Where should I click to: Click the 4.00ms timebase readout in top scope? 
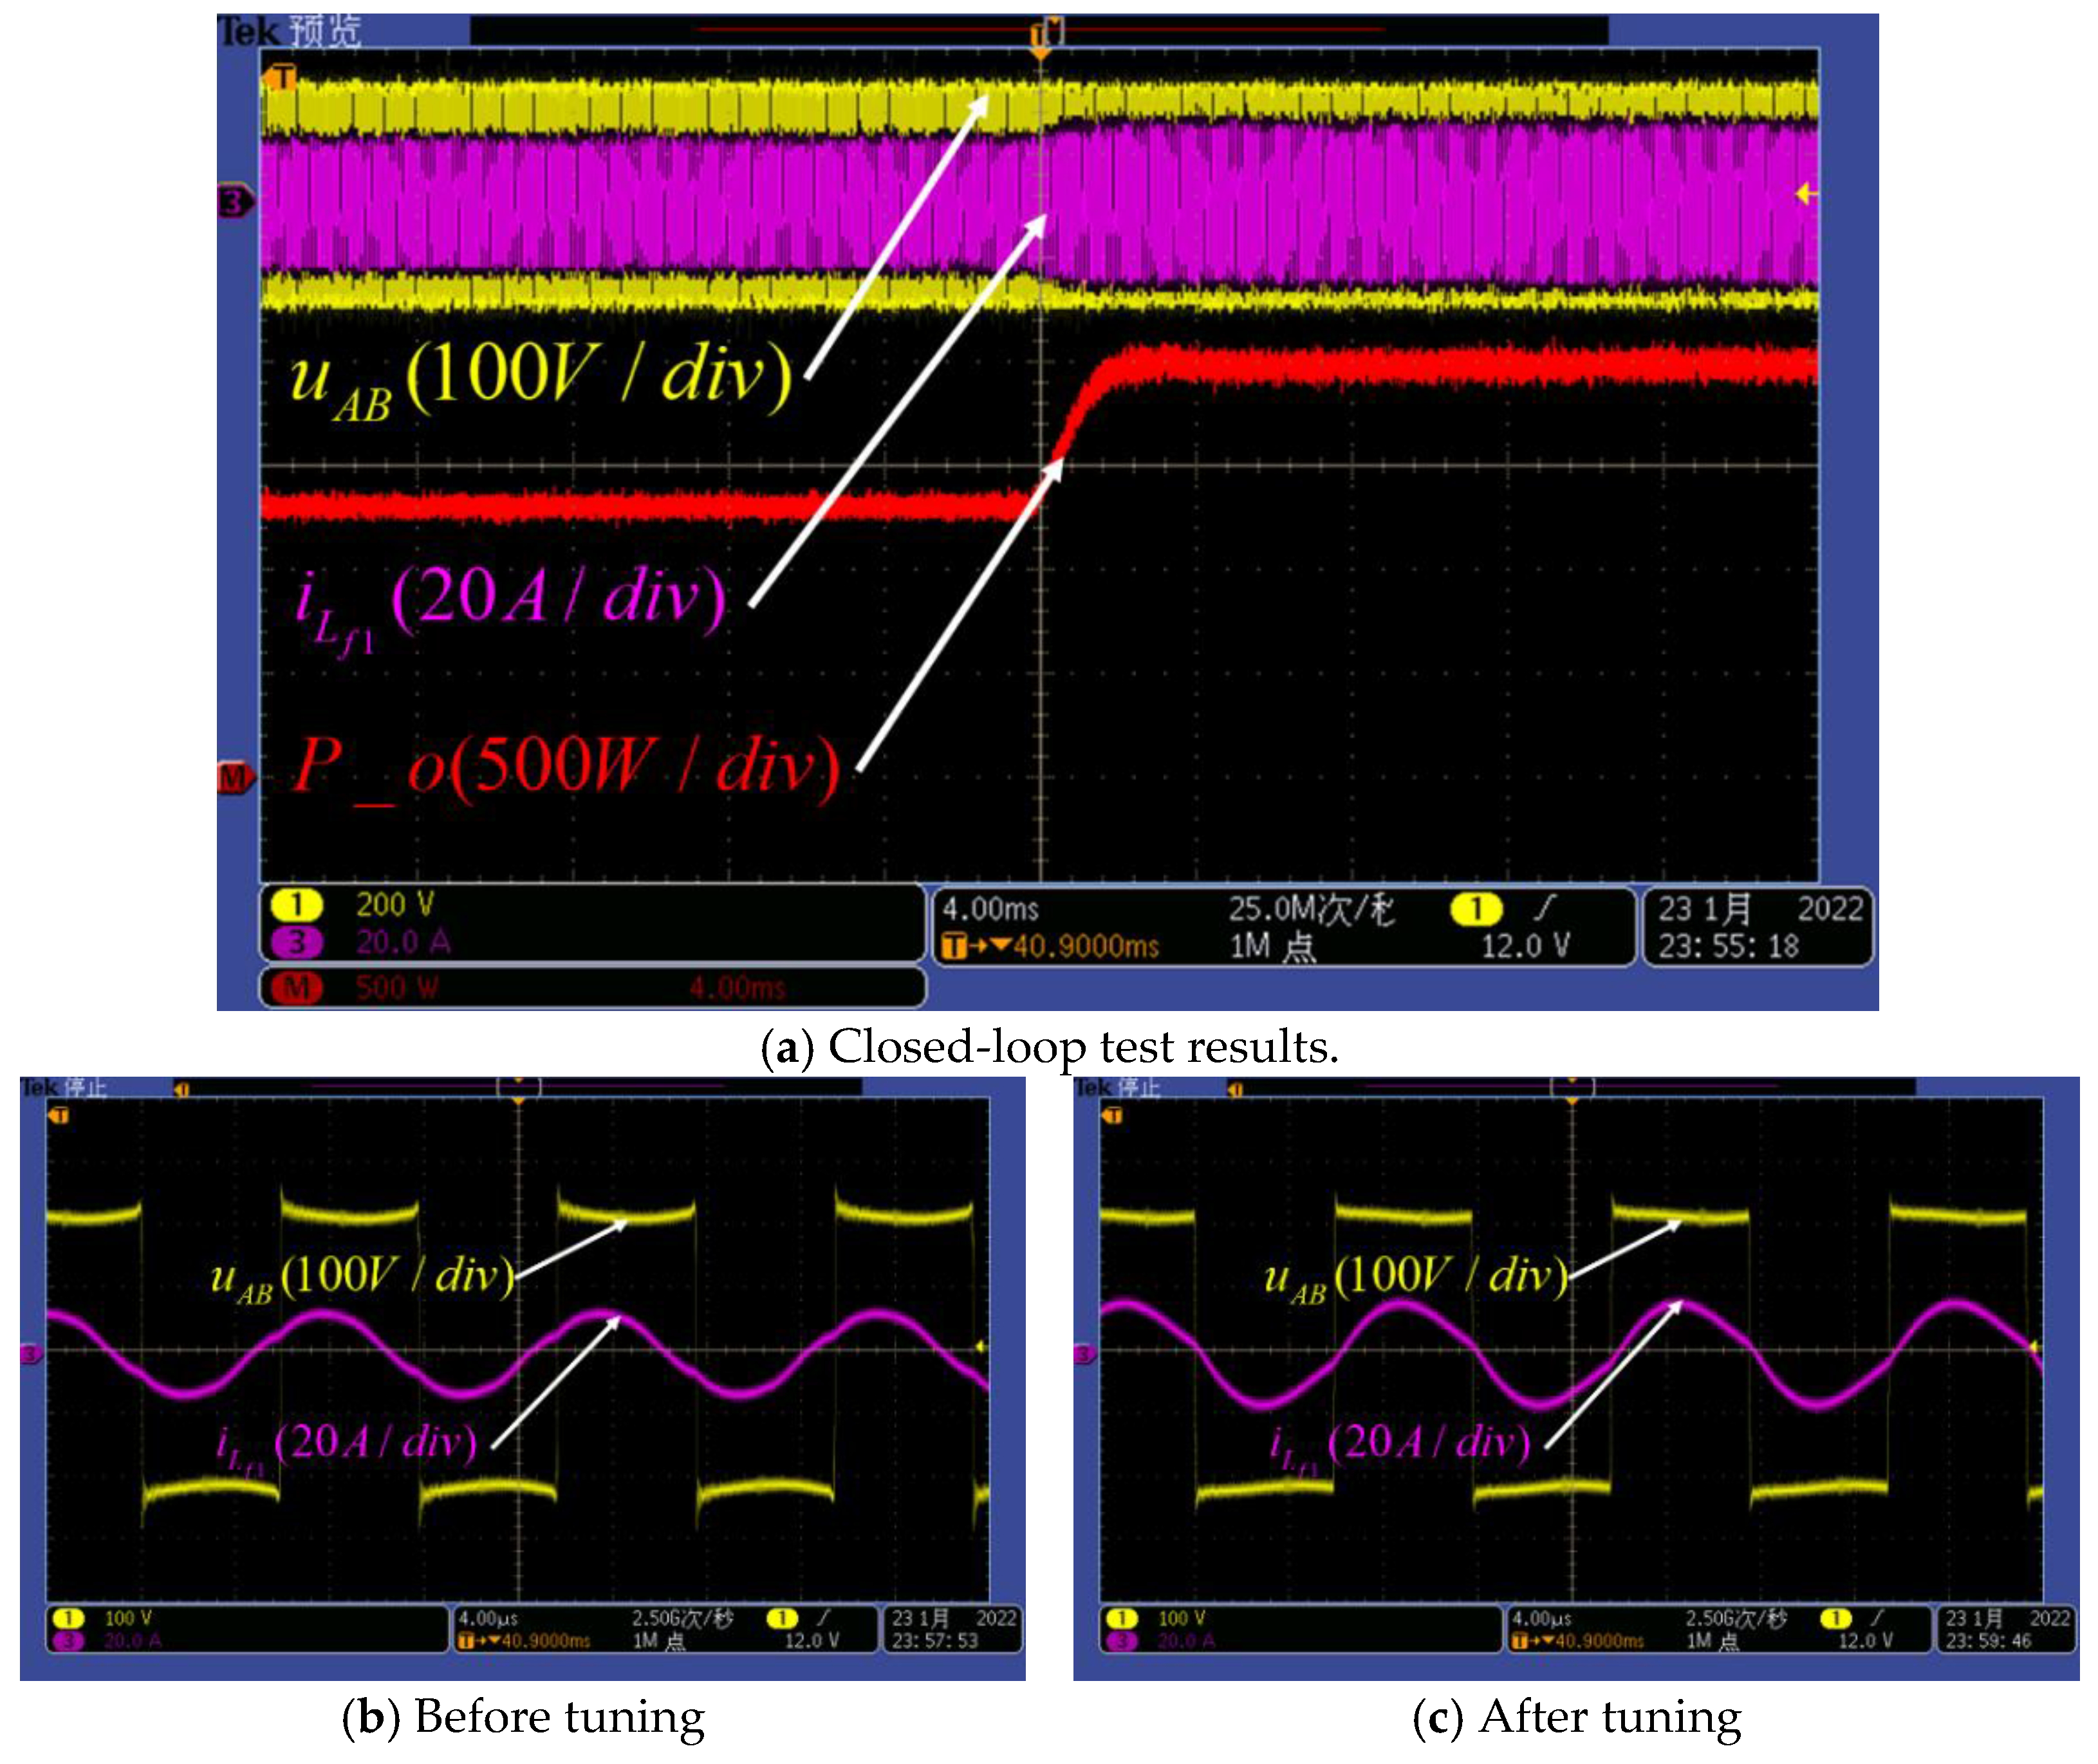tap(990, 909)
